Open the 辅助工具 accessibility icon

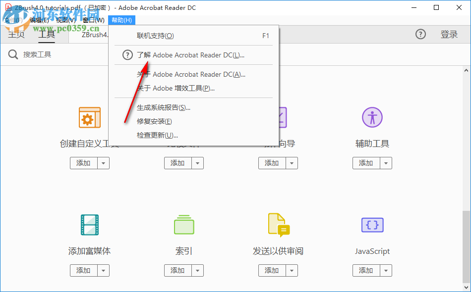pos(372,118)
